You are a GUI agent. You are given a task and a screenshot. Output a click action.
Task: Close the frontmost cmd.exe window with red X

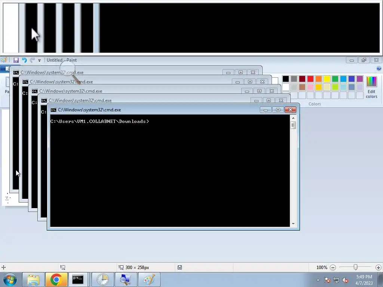pyautogui.click(x=290, y=110)
